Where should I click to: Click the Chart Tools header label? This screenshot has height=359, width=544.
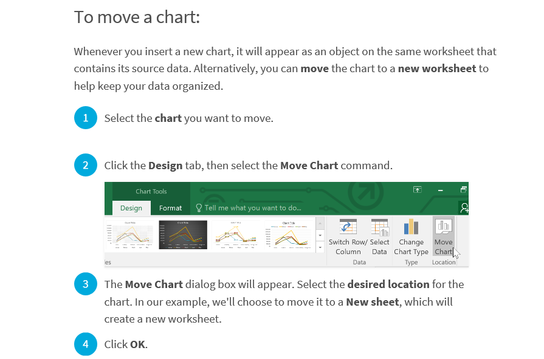point(151,192)
